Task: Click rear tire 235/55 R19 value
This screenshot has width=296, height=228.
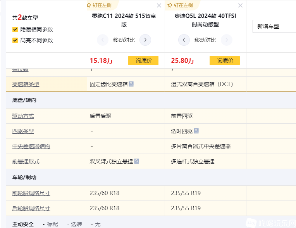Action: click(186, 208)
